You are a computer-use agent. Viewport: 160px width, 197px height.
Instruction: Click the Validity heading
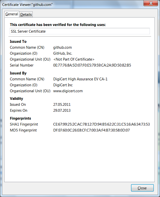16,98
